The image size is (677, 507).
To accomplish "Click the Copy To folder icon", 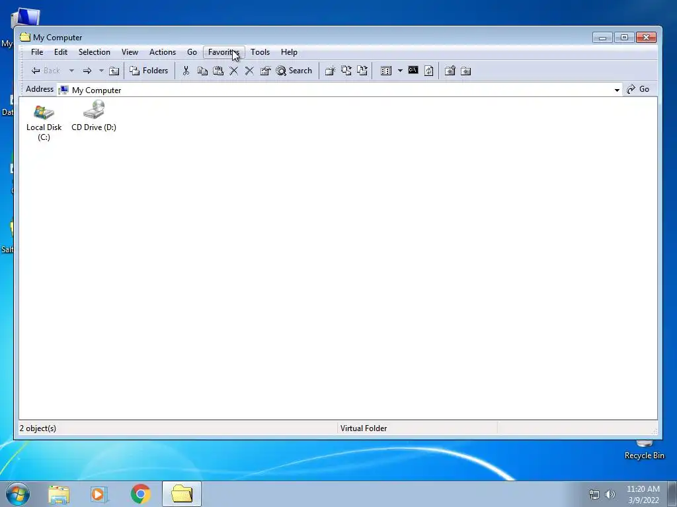I will point(346,71).
